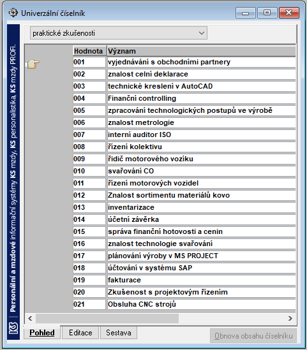
Task: Click the horizontal scrollbar thumb
Action: pyautogui.click(x=107, y=318)
